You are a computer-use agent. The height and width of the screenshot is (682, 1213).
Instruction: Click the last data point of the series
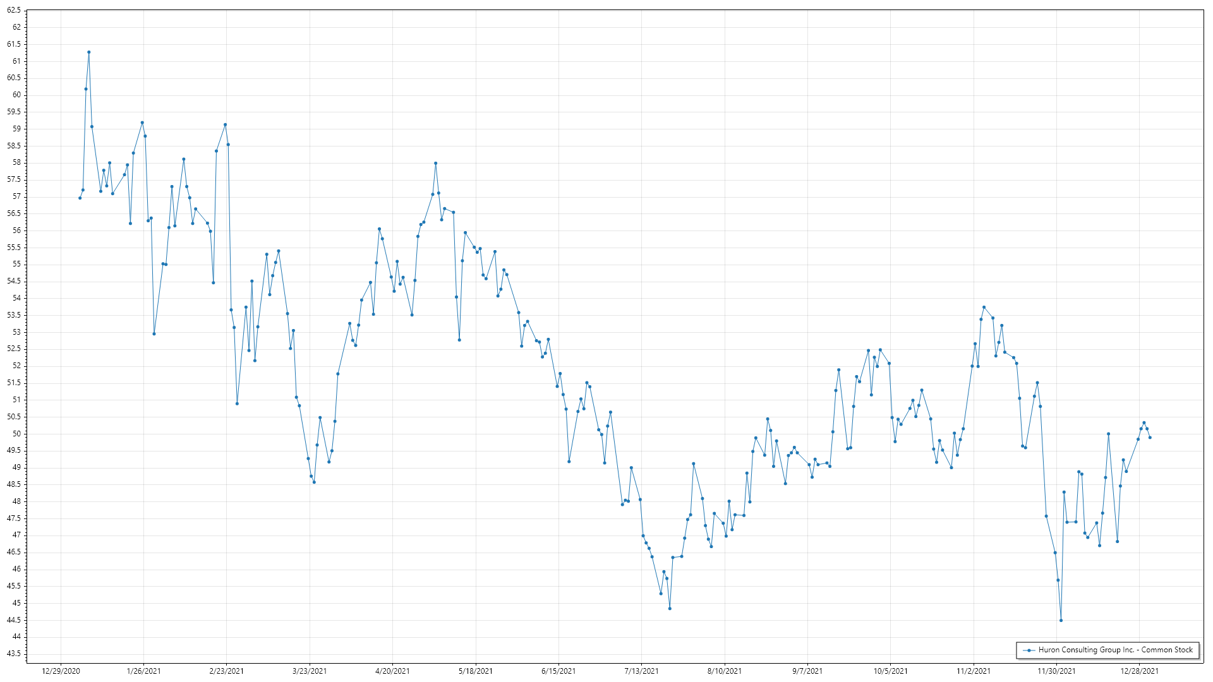click(x=1150, y=438)
